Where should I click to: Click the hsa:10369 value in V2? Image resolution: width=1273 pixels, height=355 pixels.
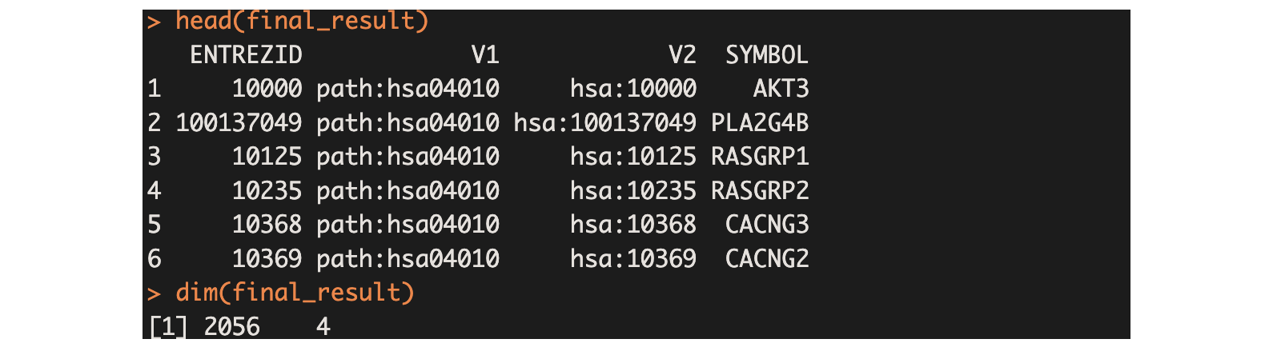click(633, 258)
